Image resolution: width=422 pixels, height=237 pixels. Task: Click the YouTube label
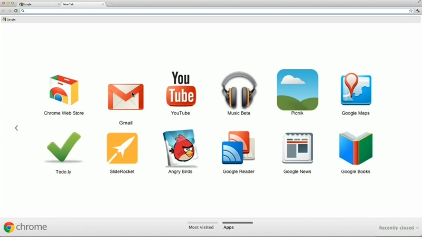coord(180,113)
